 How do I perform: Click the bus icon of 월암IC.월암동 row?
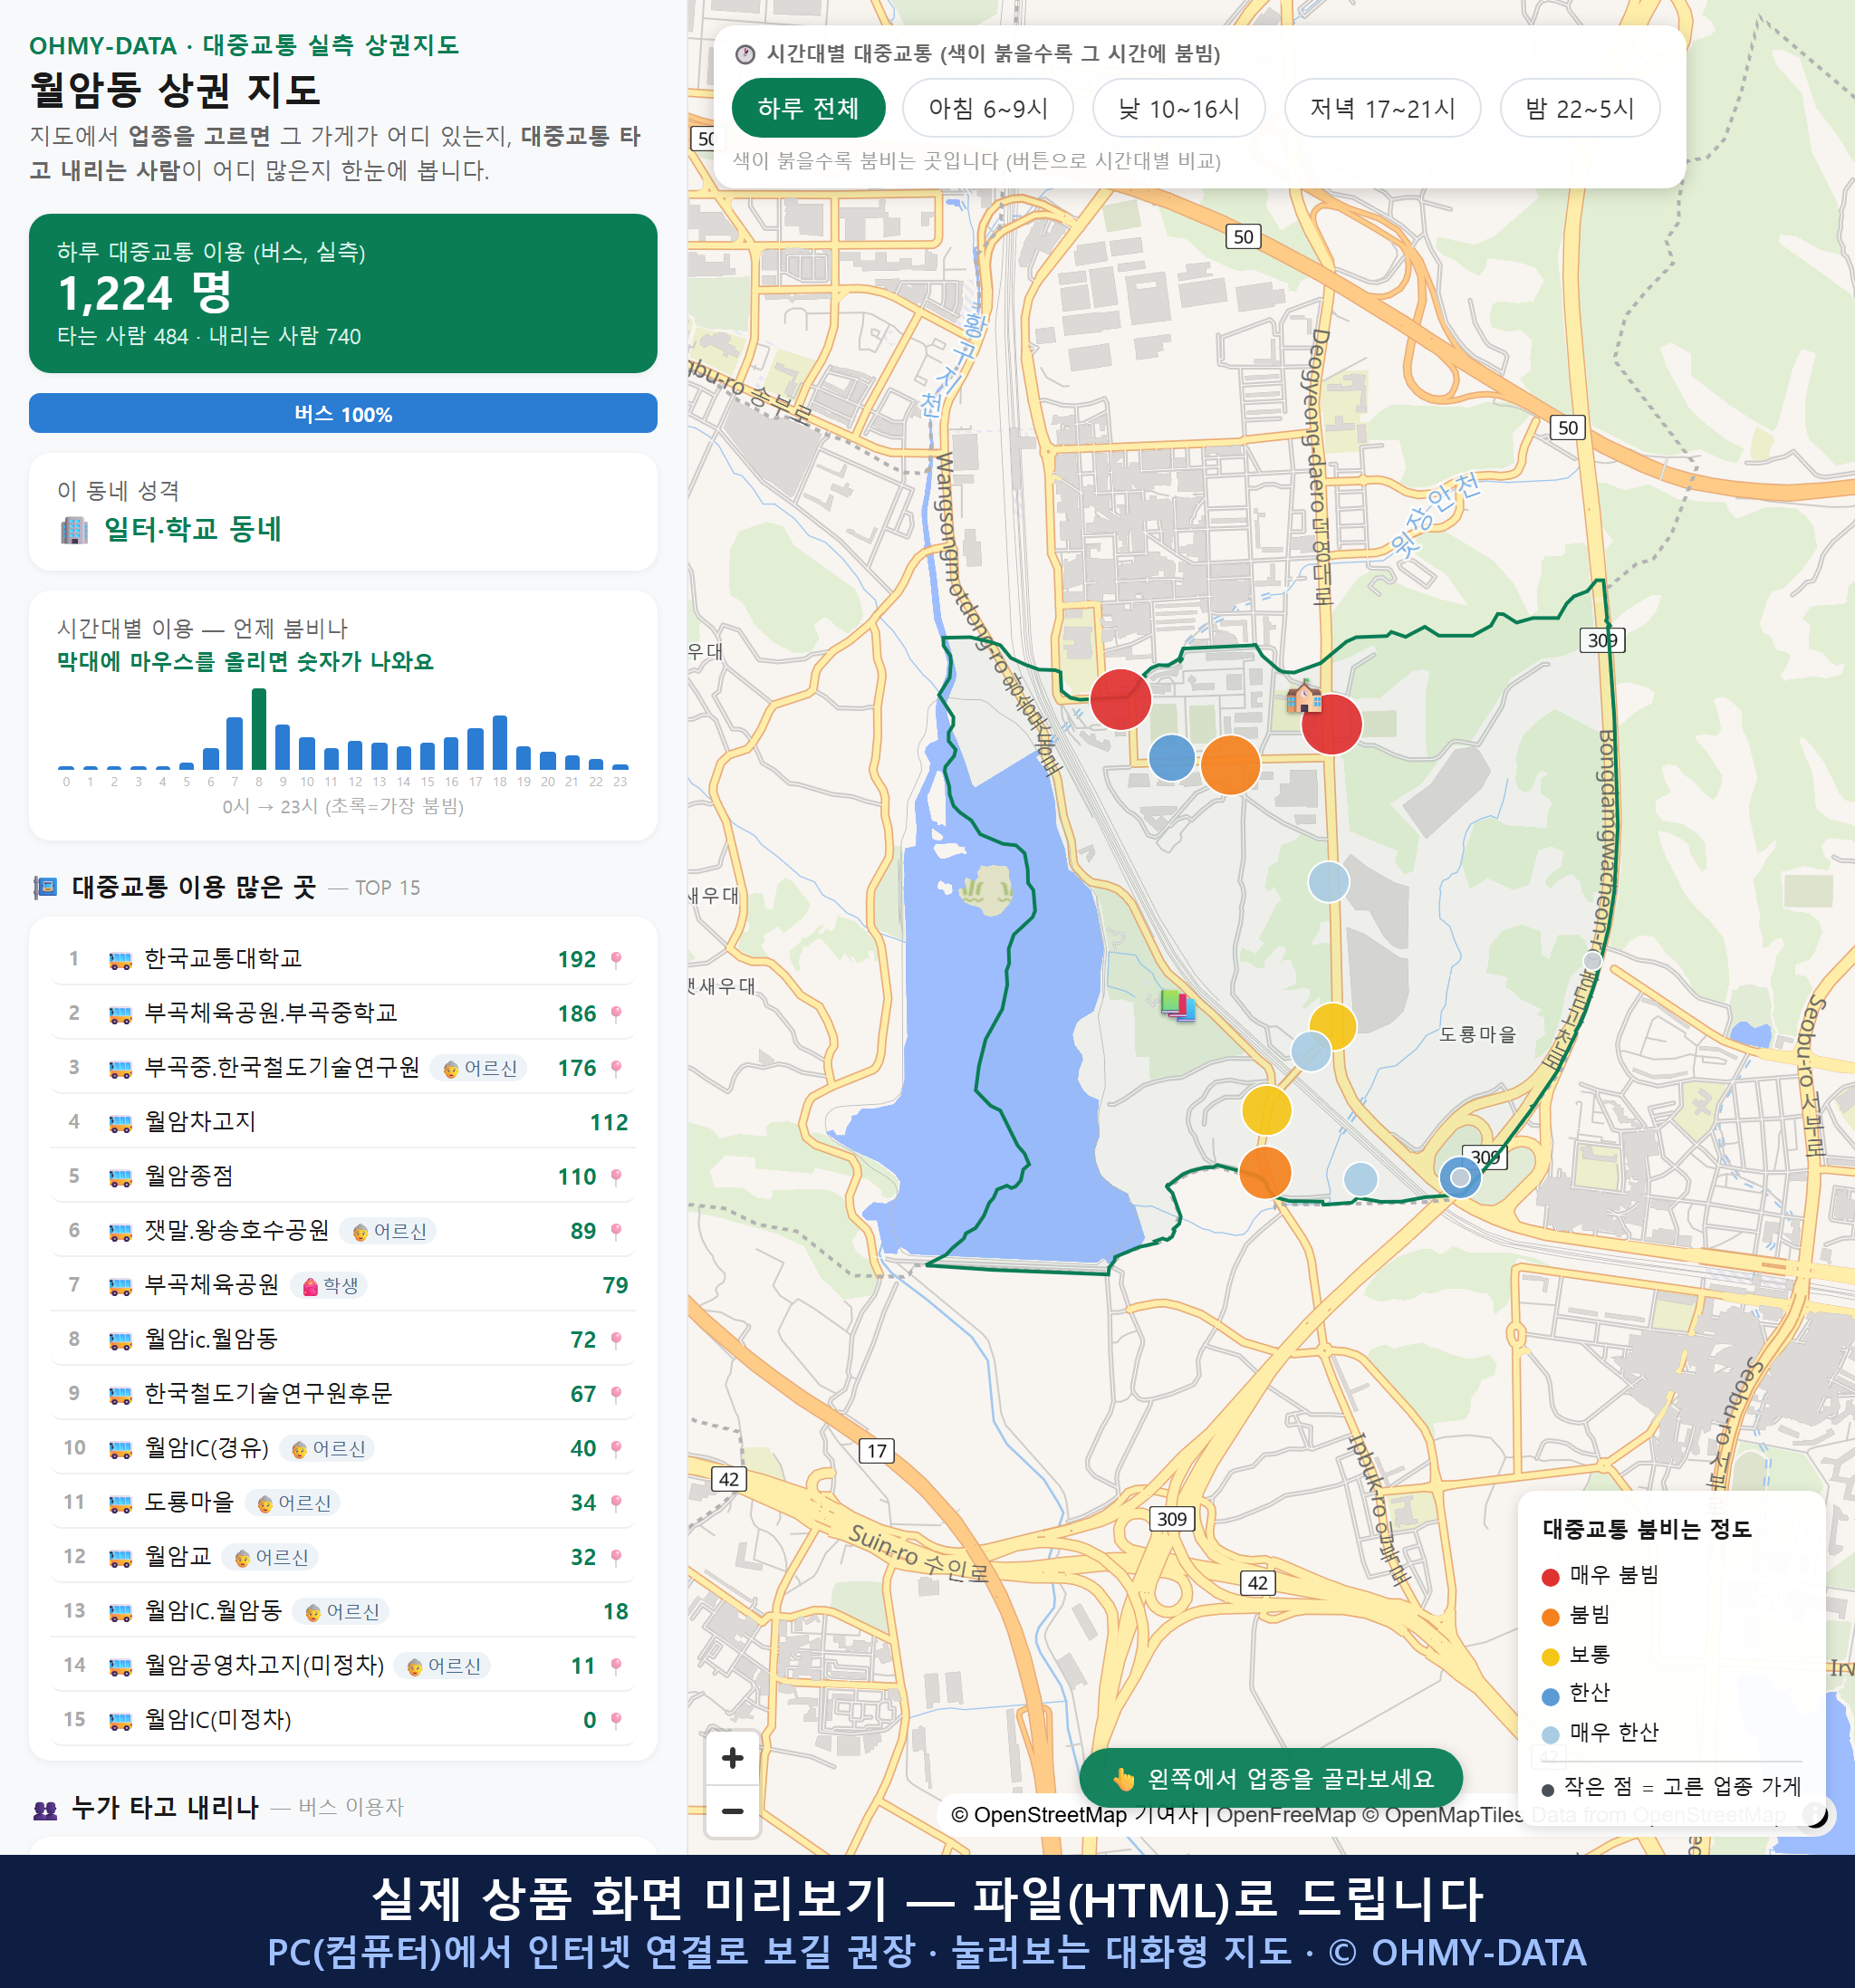point(120,1612)
